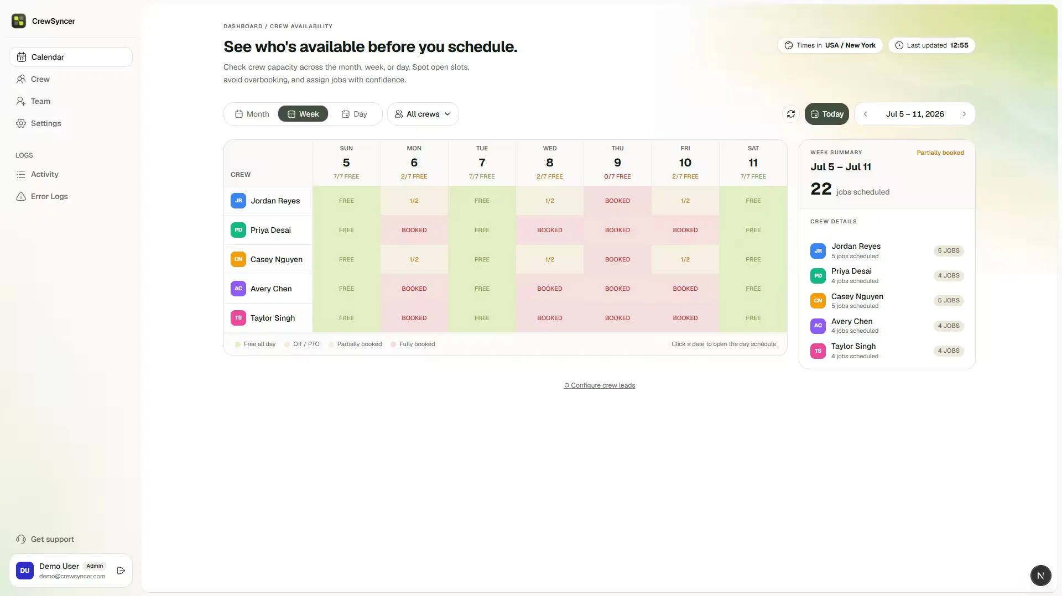Image resolution: width=1062 pixels, height=596 pixels.
Task: Click the log out icon next to Demo User
Action: click(121, 571)
